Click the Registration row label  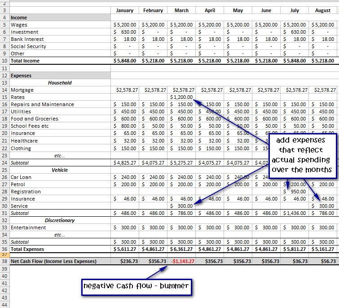click(26, 192)
